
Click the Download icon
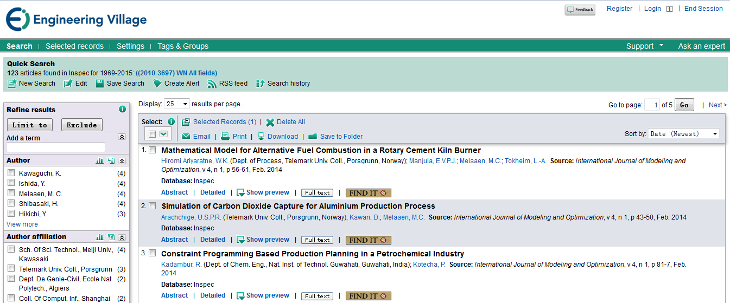point(261,137)
